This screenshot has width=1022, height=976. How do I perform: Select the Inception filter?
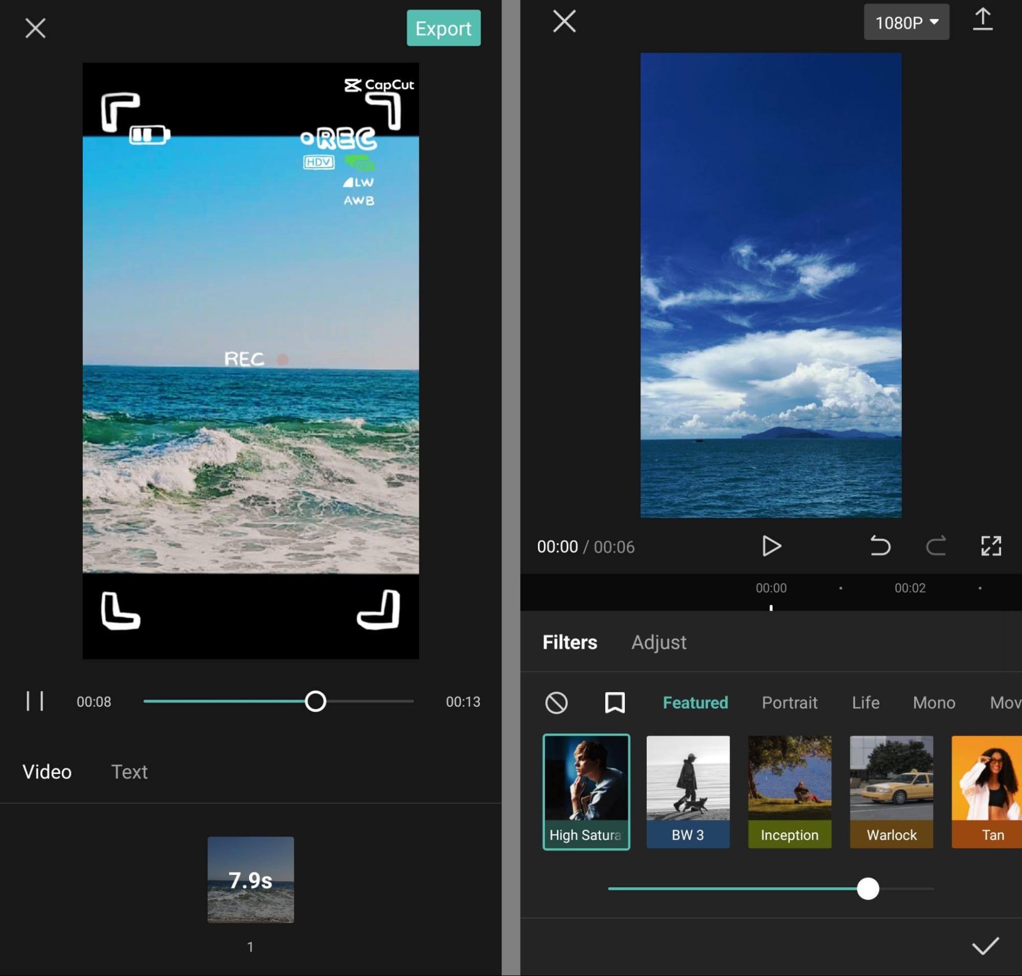pos(789,789)
